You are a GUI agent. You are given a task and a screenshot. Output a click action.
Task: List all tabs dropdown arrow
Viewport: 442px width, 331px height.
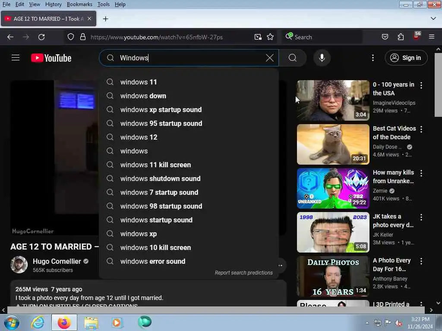coord(433,19)
